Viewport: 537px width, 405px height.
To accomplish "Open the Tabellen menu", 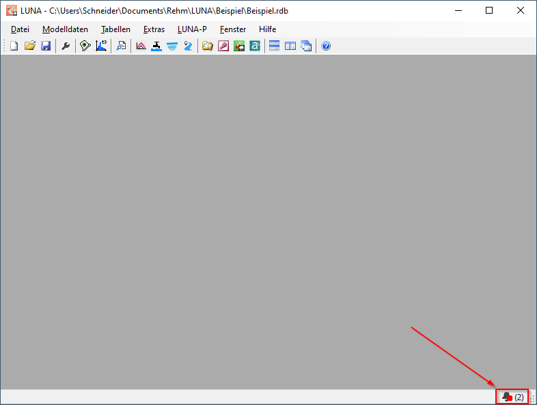I will tap(115, 29).
